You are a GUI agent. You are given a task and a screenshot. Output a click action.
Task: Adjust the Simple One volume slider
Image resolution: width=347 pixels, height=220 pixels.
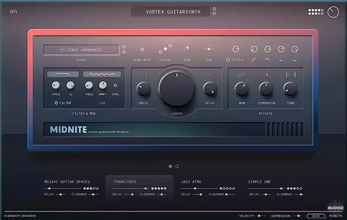click(x=267, y=189)
